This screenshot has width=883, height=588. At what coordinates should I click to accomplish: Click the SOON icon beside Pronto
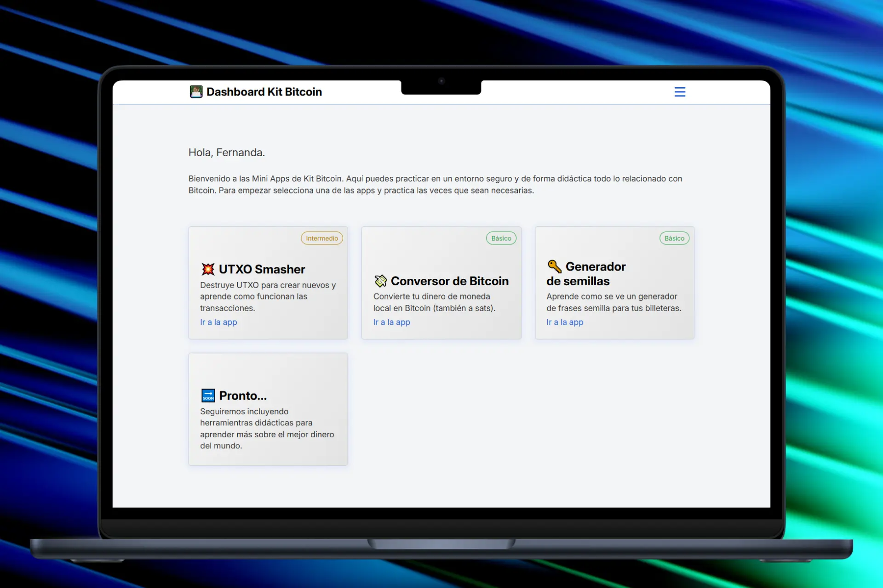pos(208,396)
